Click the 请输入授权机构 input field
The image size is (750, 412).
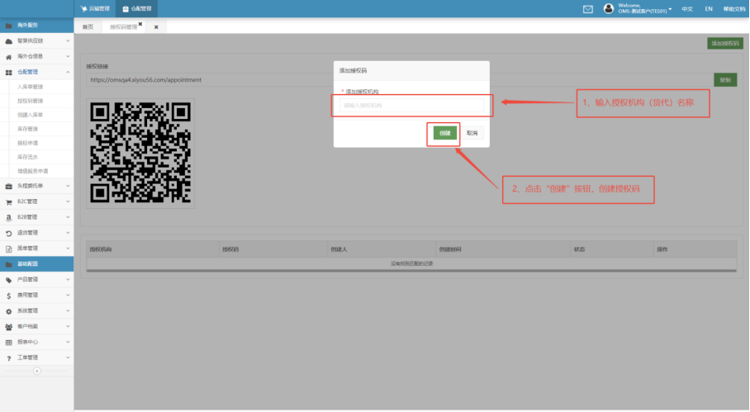pos(411,105)
